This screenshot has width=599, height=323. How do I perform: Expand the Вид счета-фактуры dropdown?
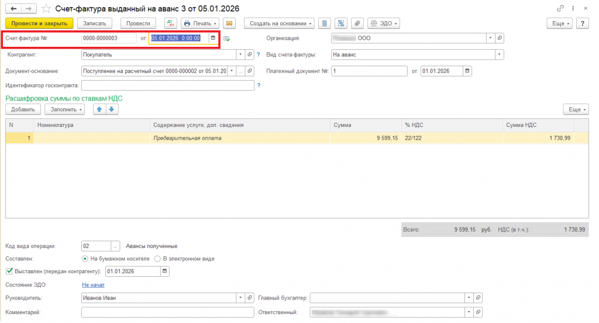pos(500,54)
